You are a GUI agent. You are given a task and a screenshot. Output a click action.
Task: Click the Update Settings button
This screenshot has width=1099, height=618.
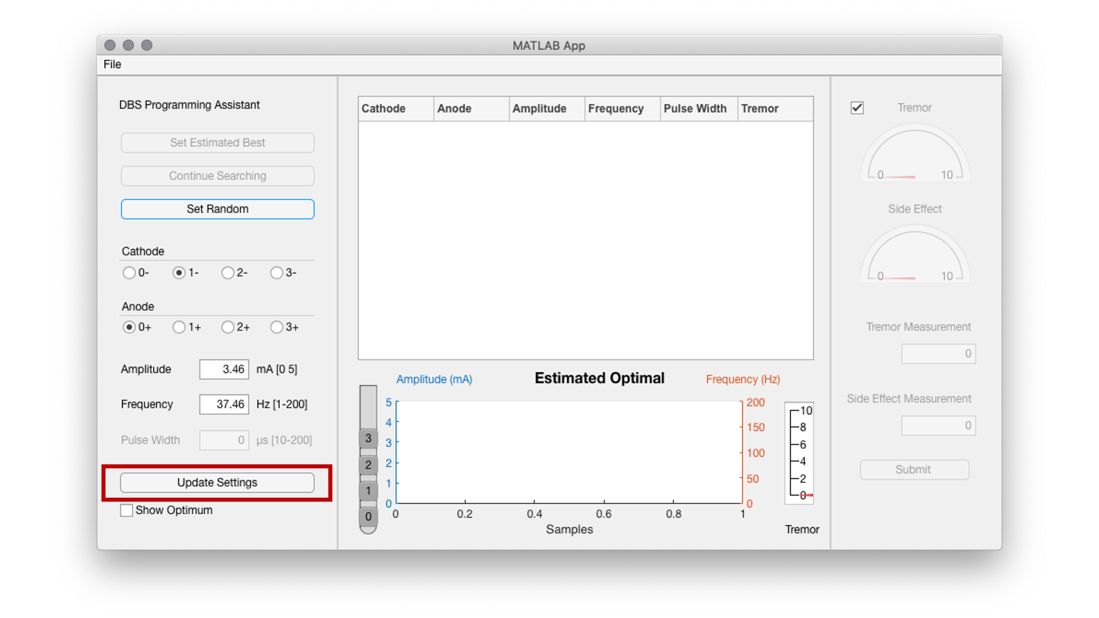tap(217, 482)
